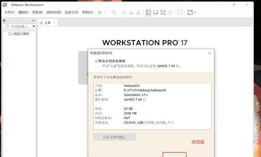The width and height of the screenshot is (261, 157).
Task: Open the library search filter dropdown arrow
Action: tap(34, 26)
